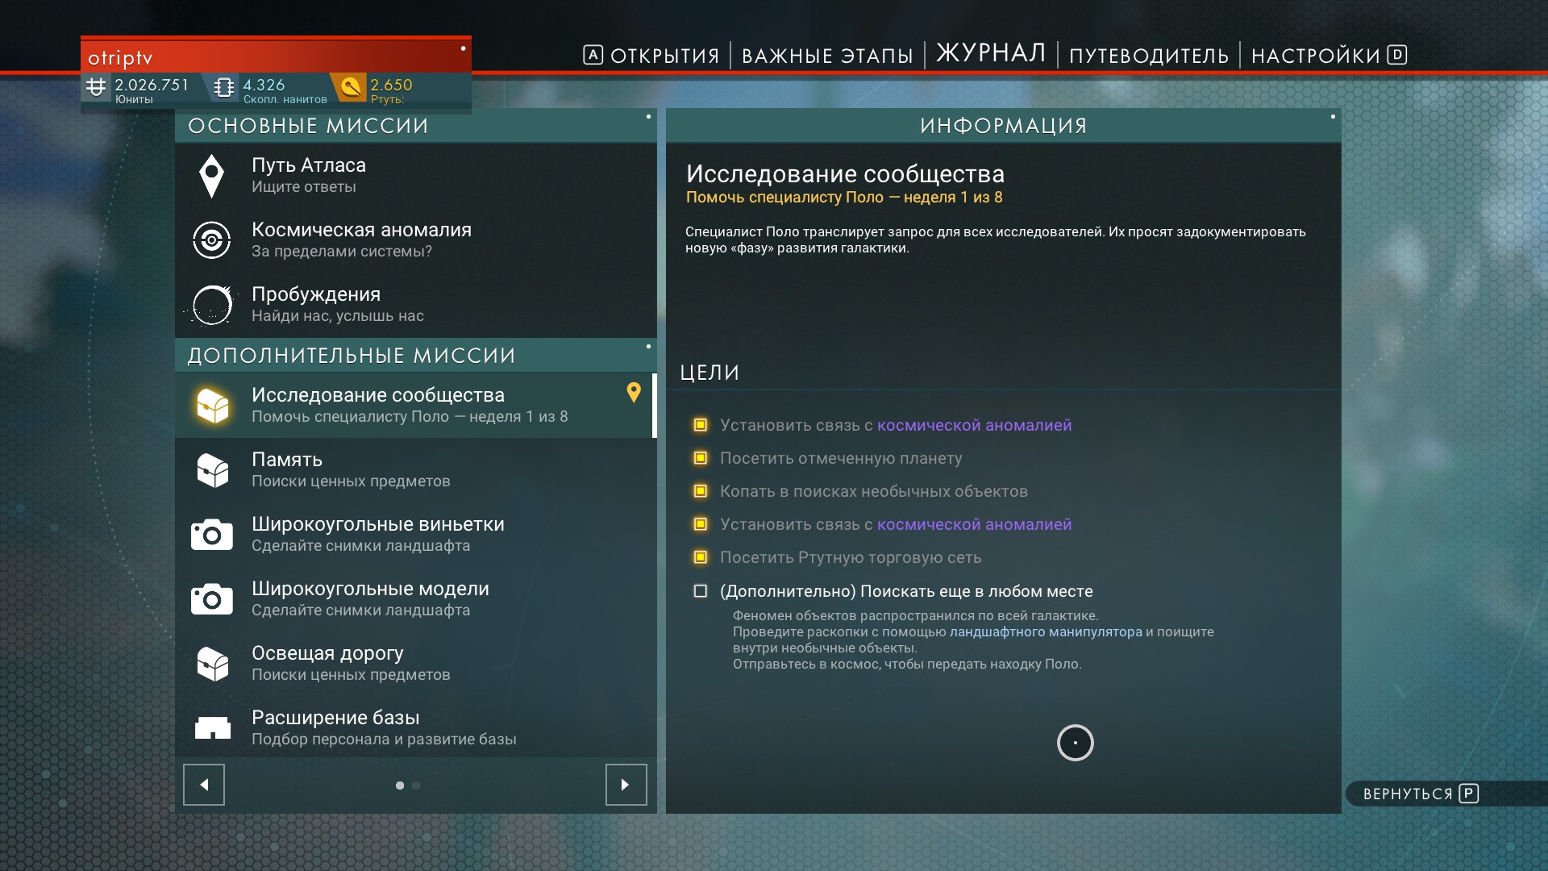Viewport: 1548px width, 871px height.
Task: Click the 4.326 nanites value
Action: [x=264, y=85]
